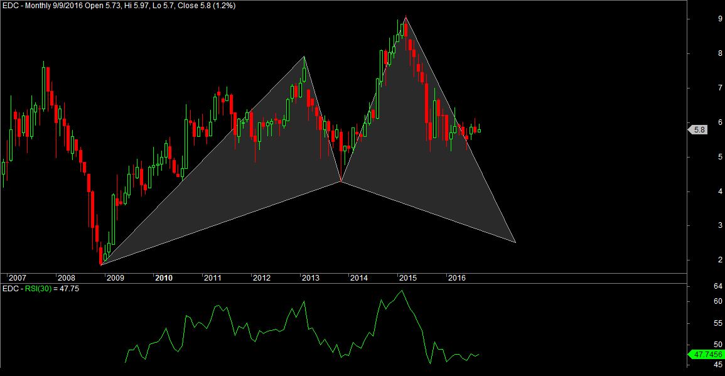Click RSI axis label 55

pos(718,323)
